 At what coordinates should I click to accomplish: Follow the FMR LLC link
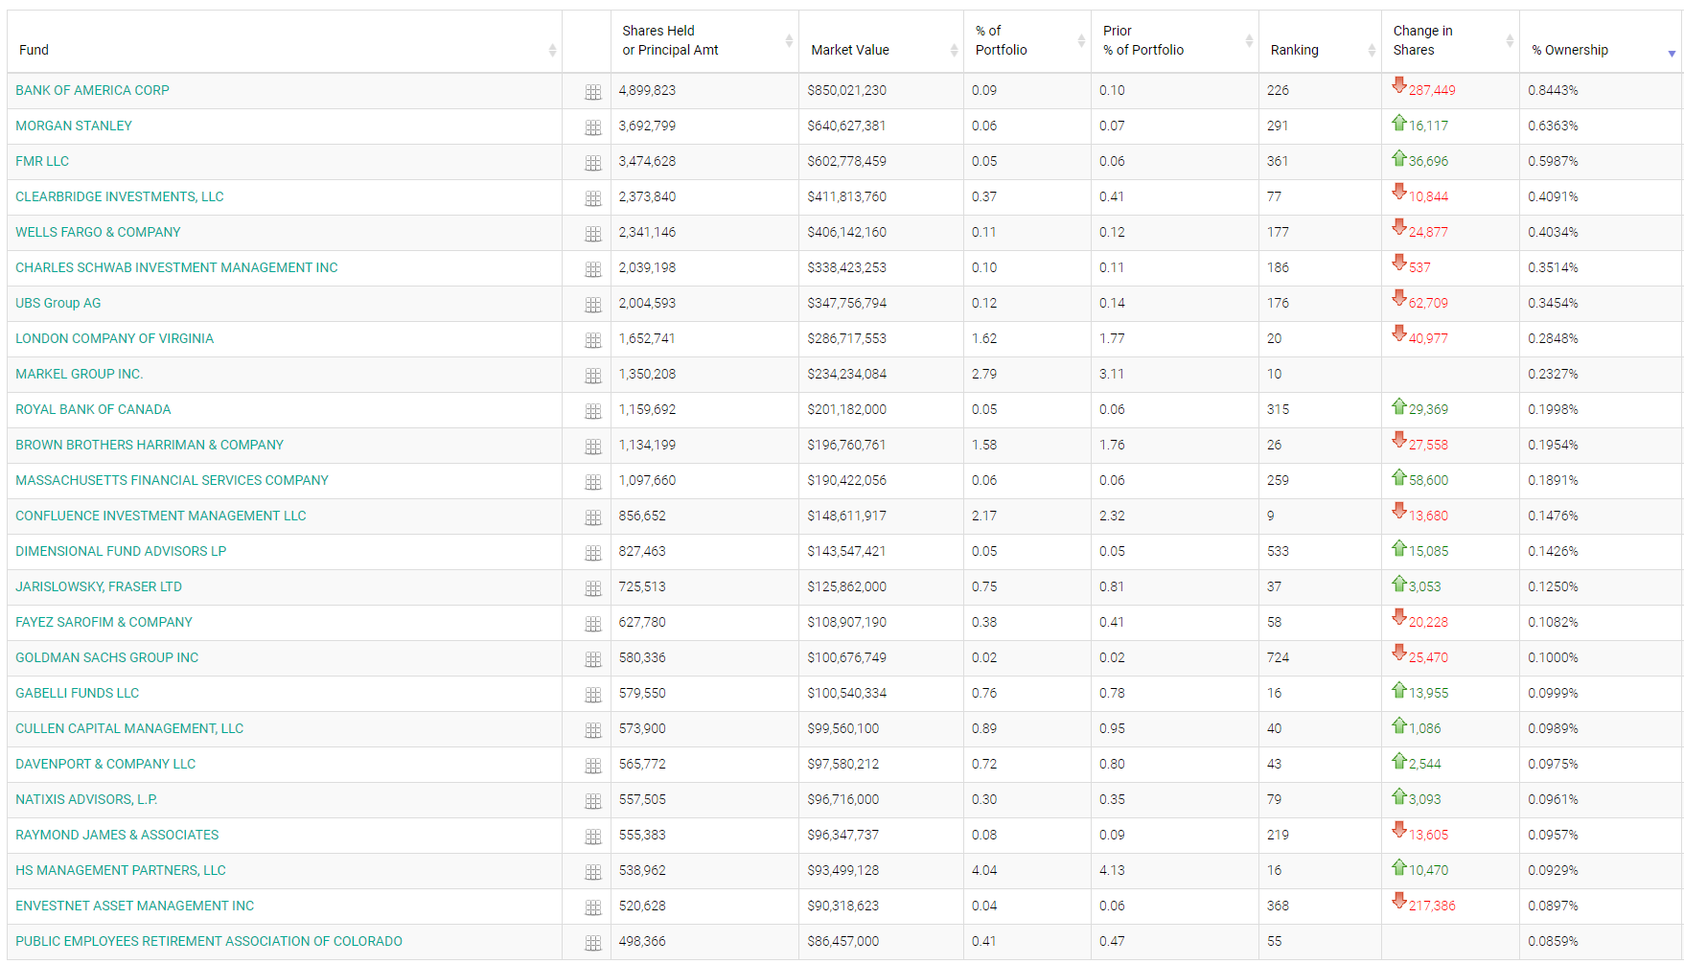pyautogui.click(x=42, y=161)
